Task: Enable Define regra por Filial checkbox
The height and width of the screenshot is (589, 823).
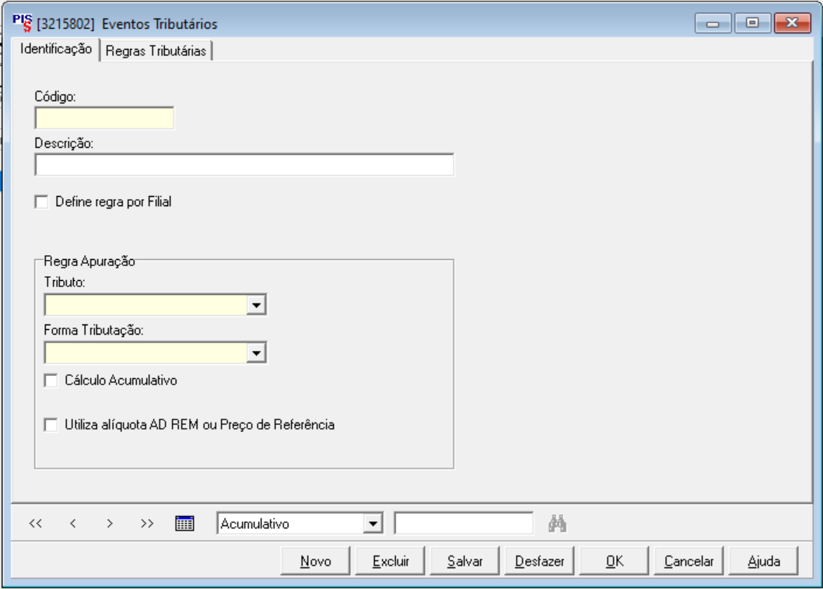Action: pyautogui.click(x=41, y=202)
